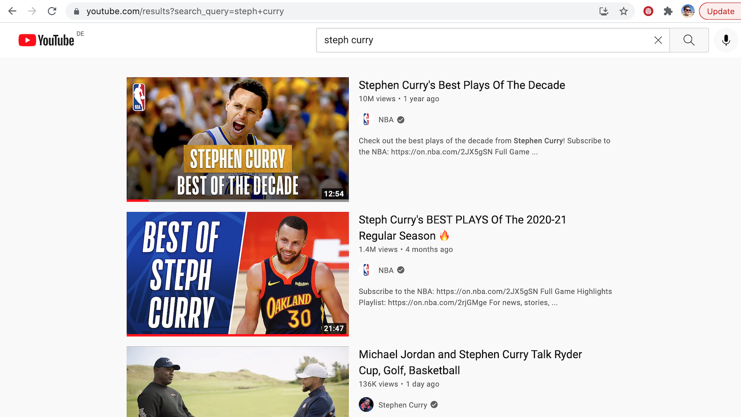Screen dimensions: 741x417
Task: Click the '10M views' text
Action: pyautogui.click(x=377, y=99)
